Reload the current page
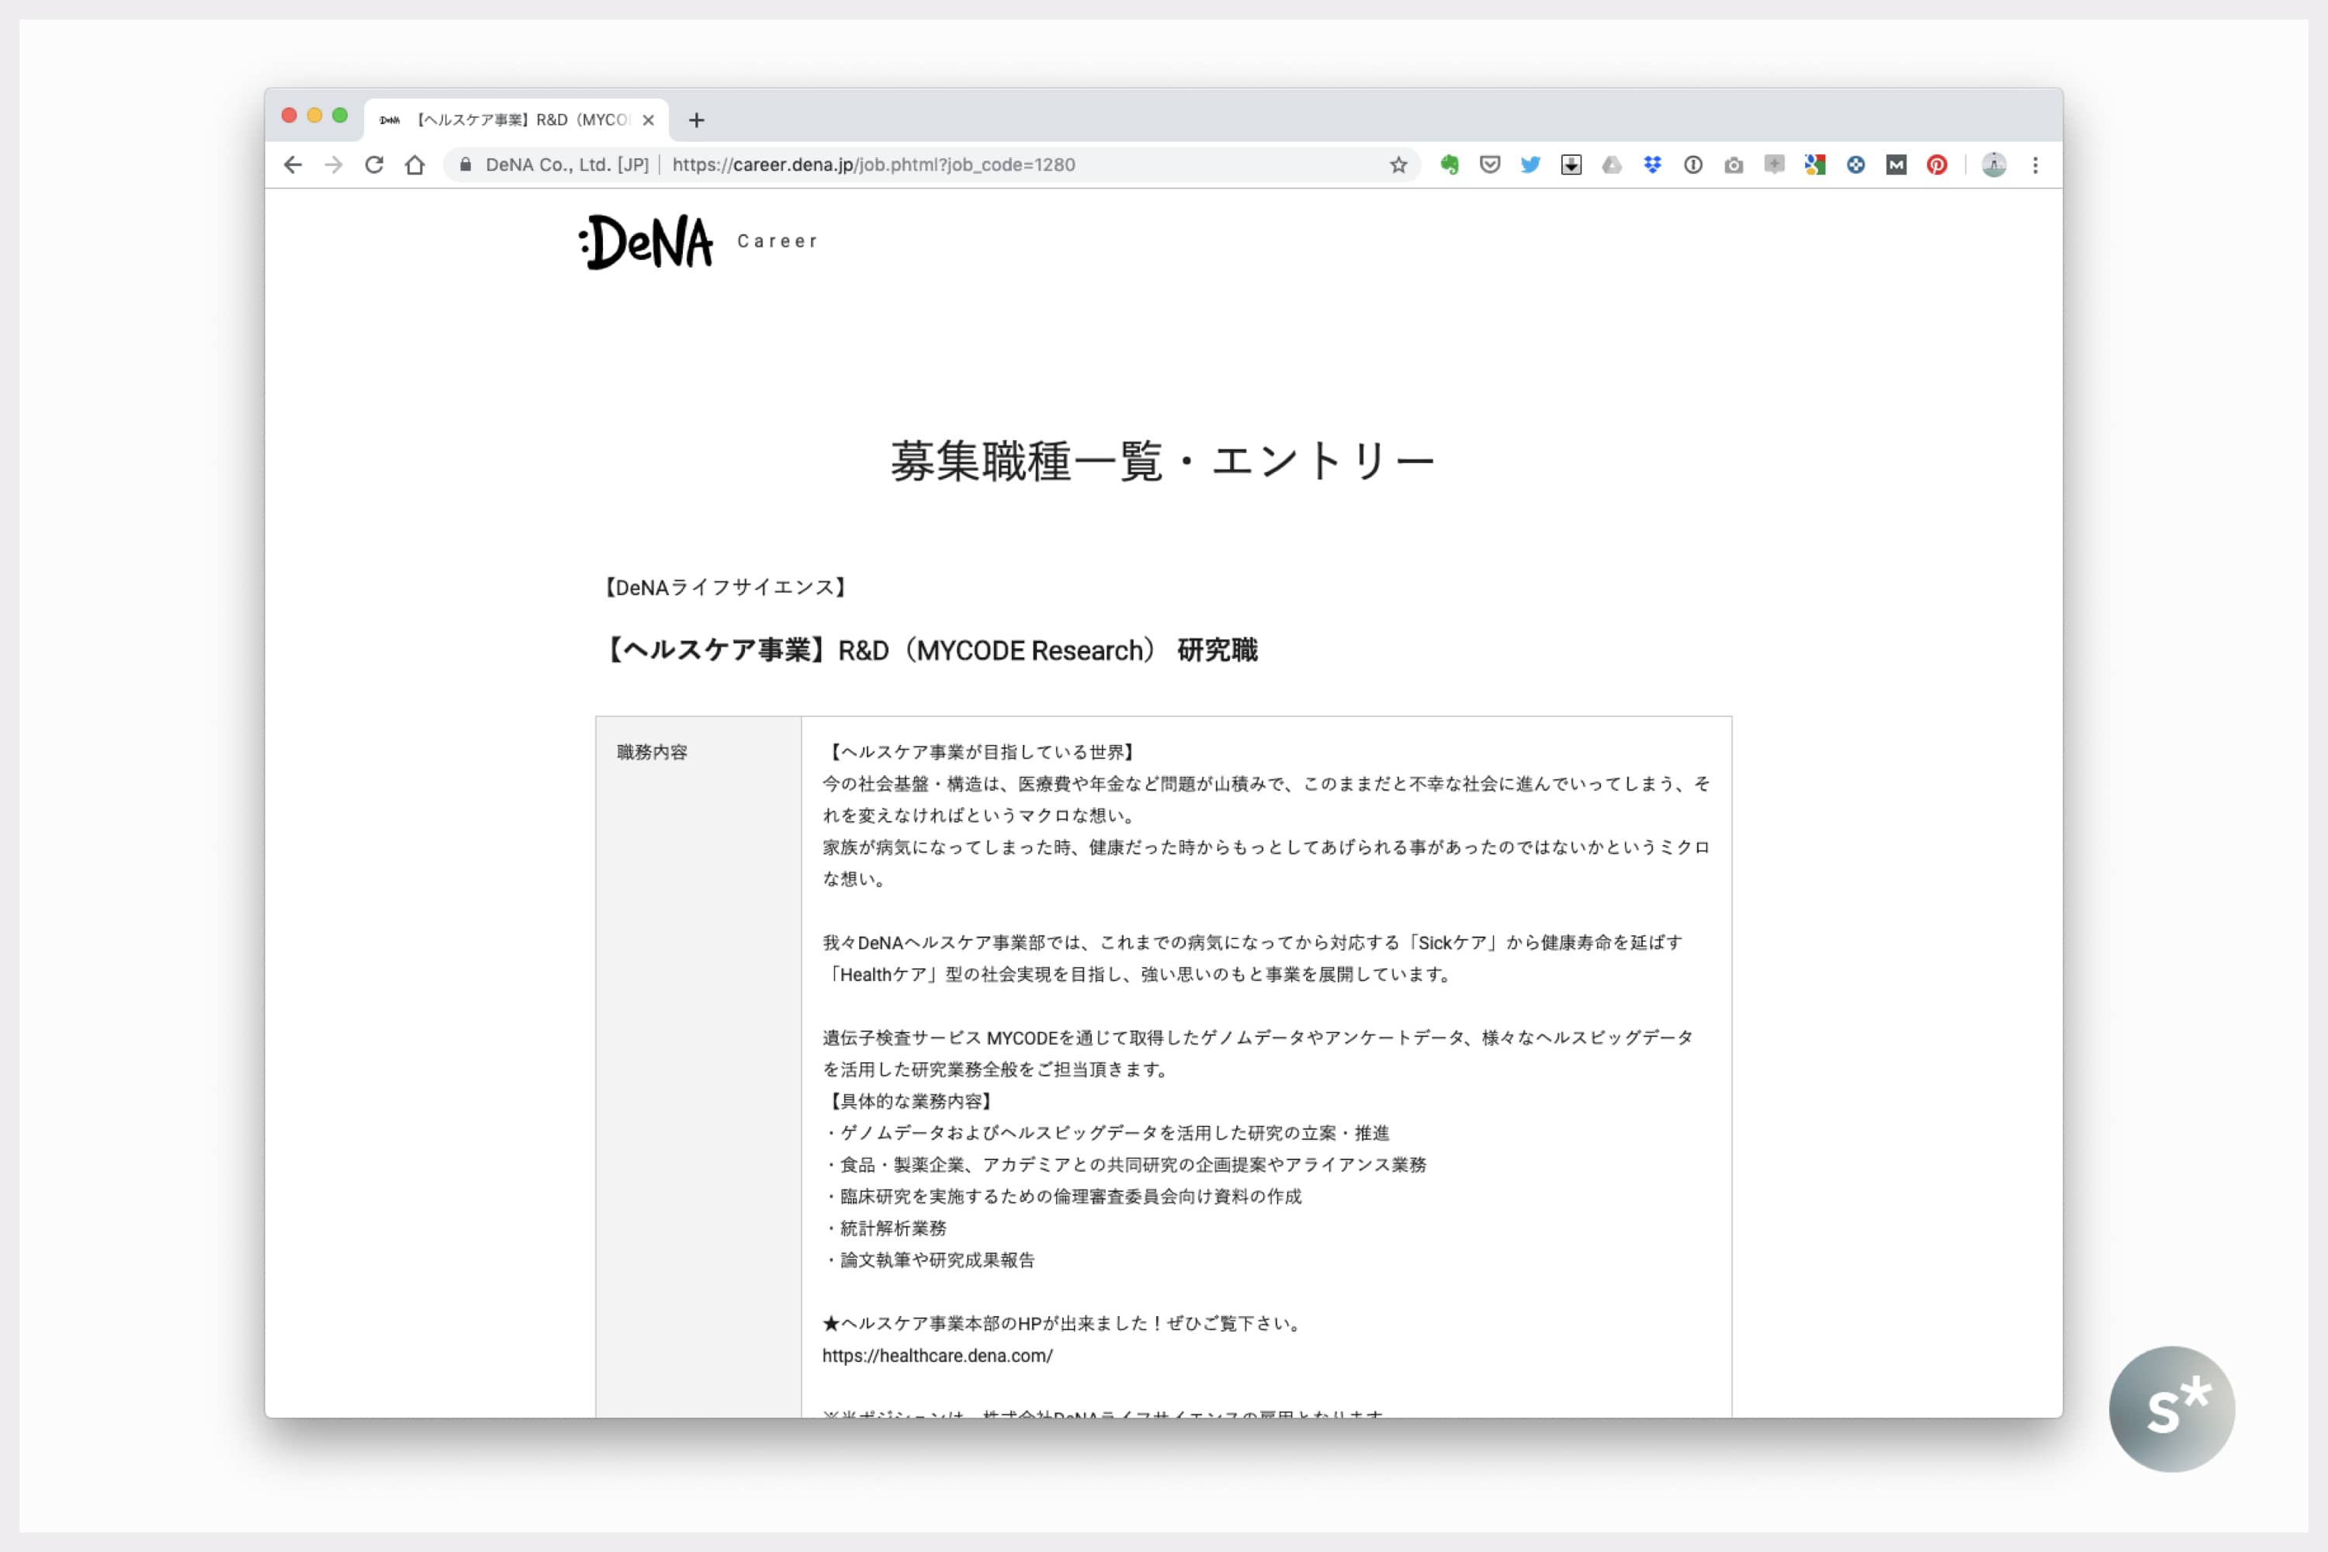This screenshot has width=2328, height=1552. [x=374, y=165]
